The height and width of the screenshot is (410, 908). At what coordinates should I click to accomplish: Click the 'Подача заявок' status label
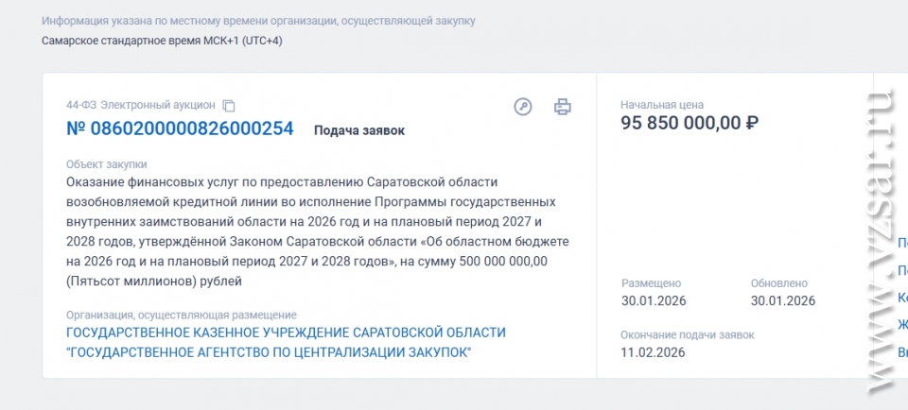point(358,130)
